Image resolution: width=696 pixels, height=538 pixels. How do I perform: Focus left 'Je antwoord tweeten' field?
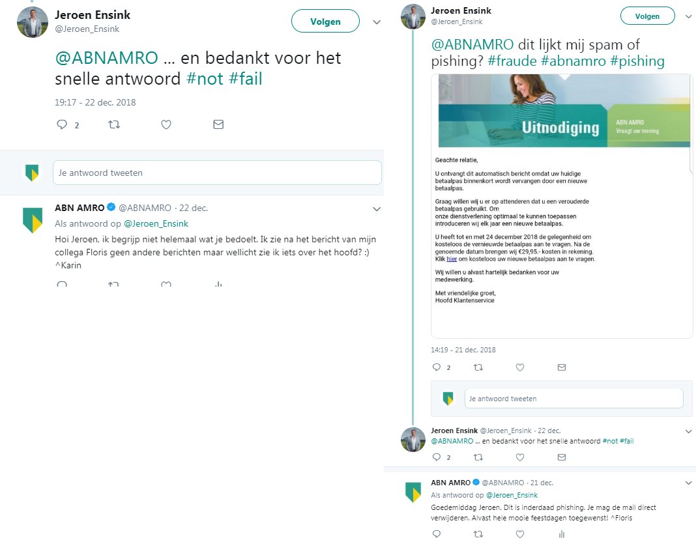coord(217,173)
